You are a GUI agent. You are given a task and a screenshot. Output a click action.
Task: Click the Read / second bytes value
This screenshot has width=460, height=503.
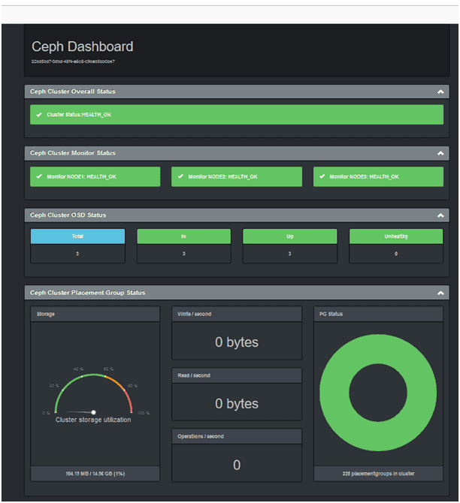click(236, 404)
